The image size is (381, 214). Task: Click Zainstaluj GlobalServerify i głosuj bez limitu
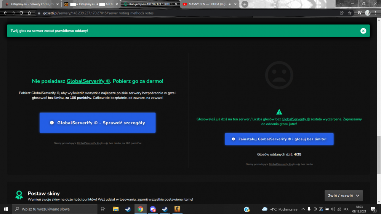tap(279, 139)
